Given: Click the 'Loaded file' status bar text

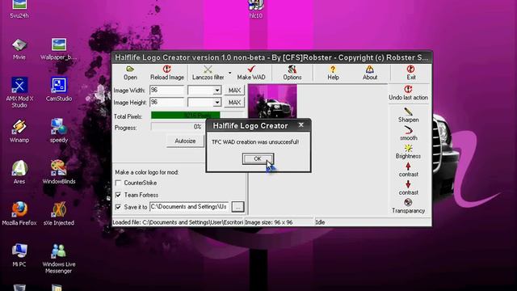Looking at the screenshot, I should coord(178,222).
